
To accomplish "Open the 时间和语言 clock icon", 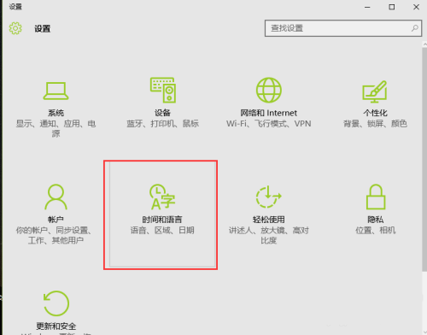I will pos(162,197).
